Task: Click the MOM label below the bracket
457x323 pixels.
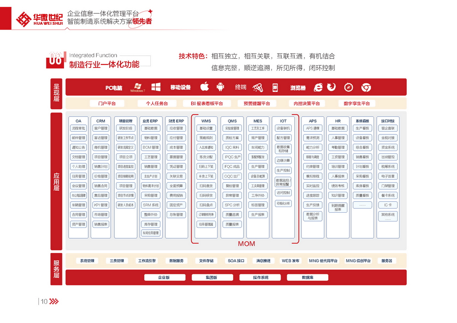Action: tap(246, 243)
